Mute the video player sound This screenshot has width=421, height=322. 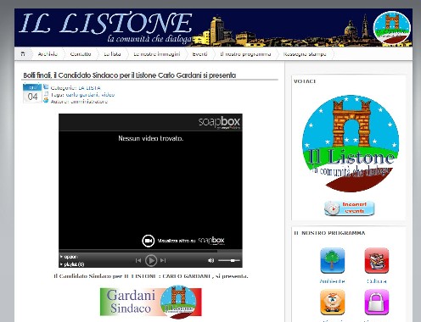coord(210,260)
